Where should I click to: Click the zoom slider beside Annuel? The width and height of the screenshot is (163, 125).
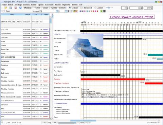point(109,8)
